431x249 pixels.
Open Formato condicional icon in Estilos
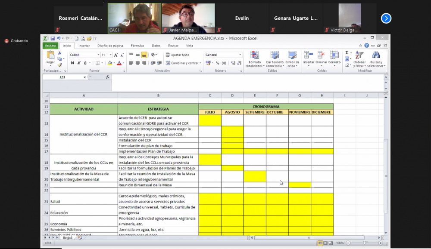[254, 55]
